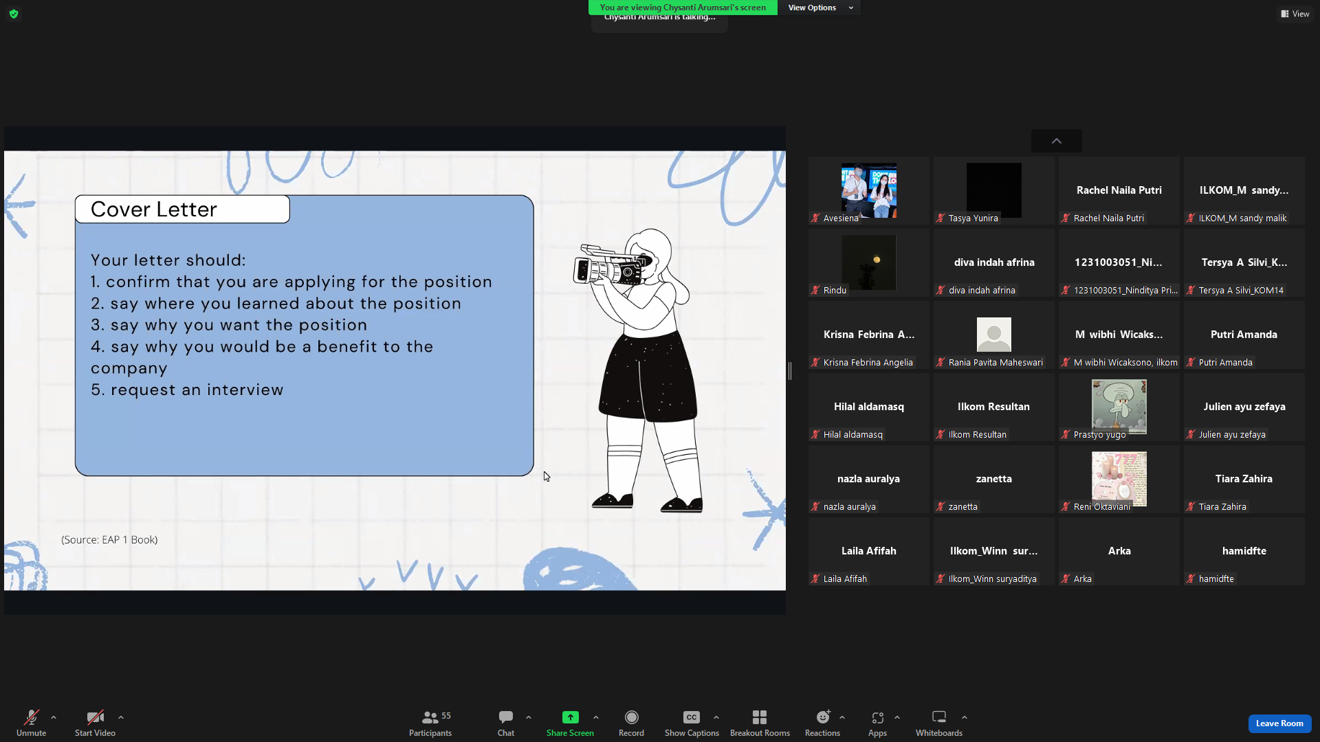
Task: Select nazla auralya's tile
Action: pyautogui.click(x=869, y=479)
